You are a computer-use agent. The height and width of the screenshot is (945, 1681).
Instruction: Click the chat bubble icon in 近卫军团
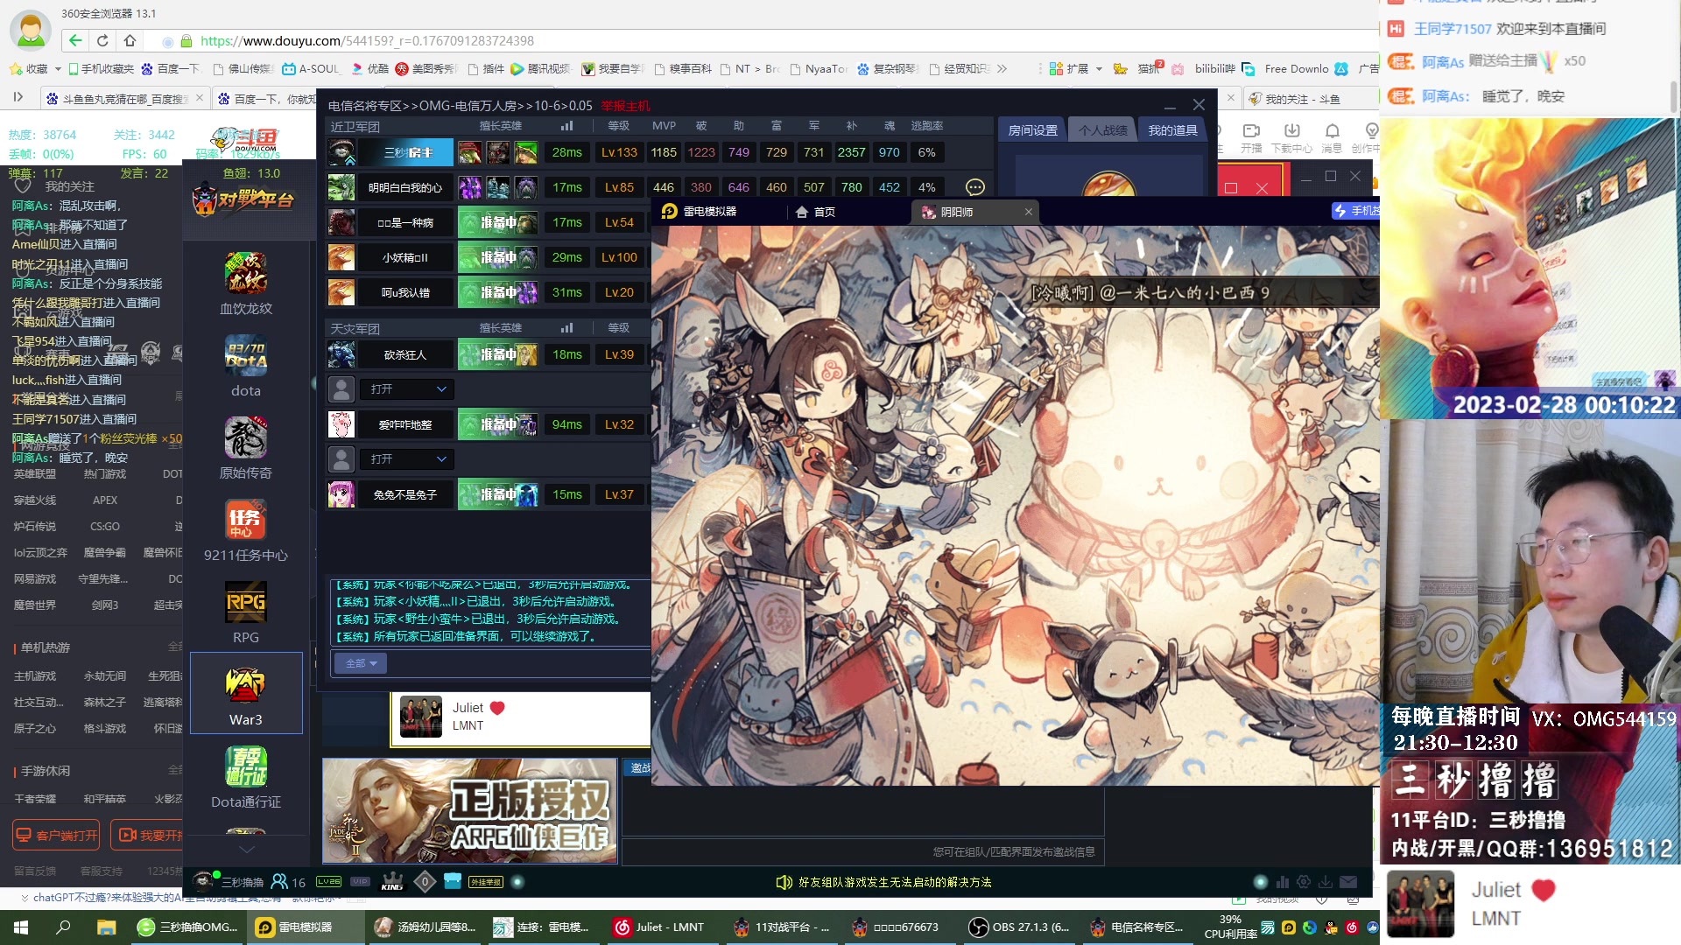(x=974, y=187)
